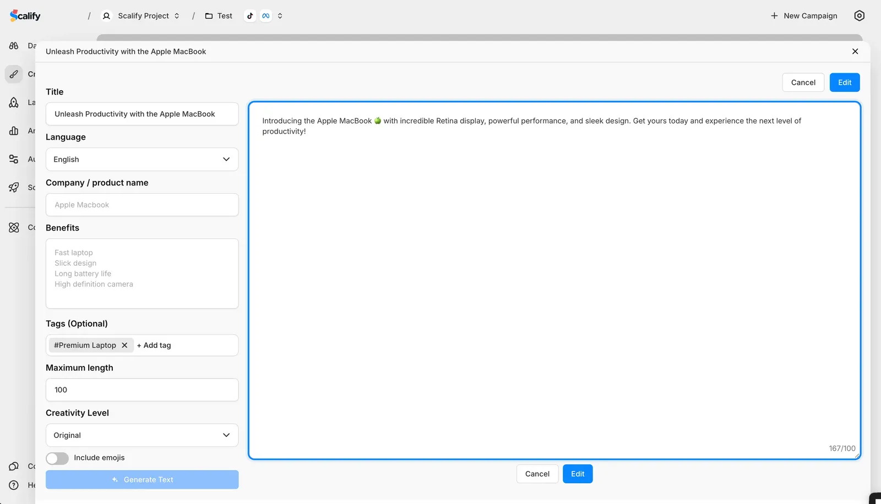
Task: Open the bar chart analytics icon
Action: click(x=14, y=131)
